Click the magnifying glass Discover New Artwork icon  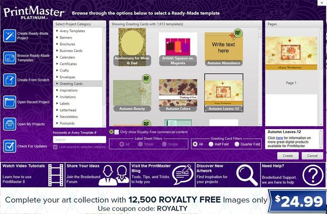[x=247, y=175]
